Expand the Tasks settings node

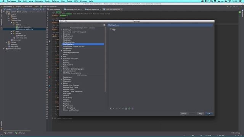[x=61, y=67]
